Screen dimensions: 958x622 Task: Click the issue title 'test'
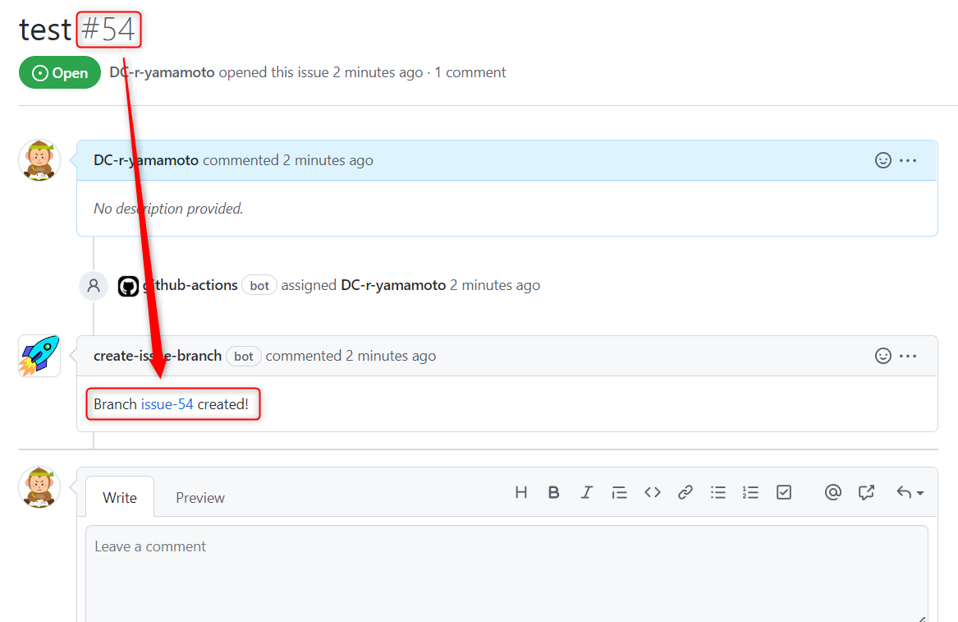pos(45,30)
